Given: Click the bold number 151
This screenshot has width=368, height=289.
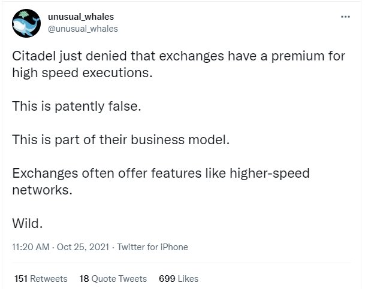Looking at the screenshot, I should 21,279.
